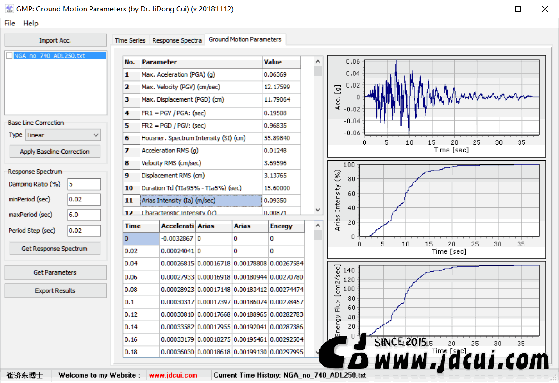Select the Max. Aceleration (PGA) (g) row

(x=212, y=74)
